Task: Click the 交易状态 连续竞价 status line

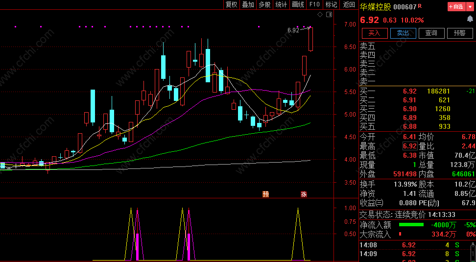Action: (x=407, y=214)
